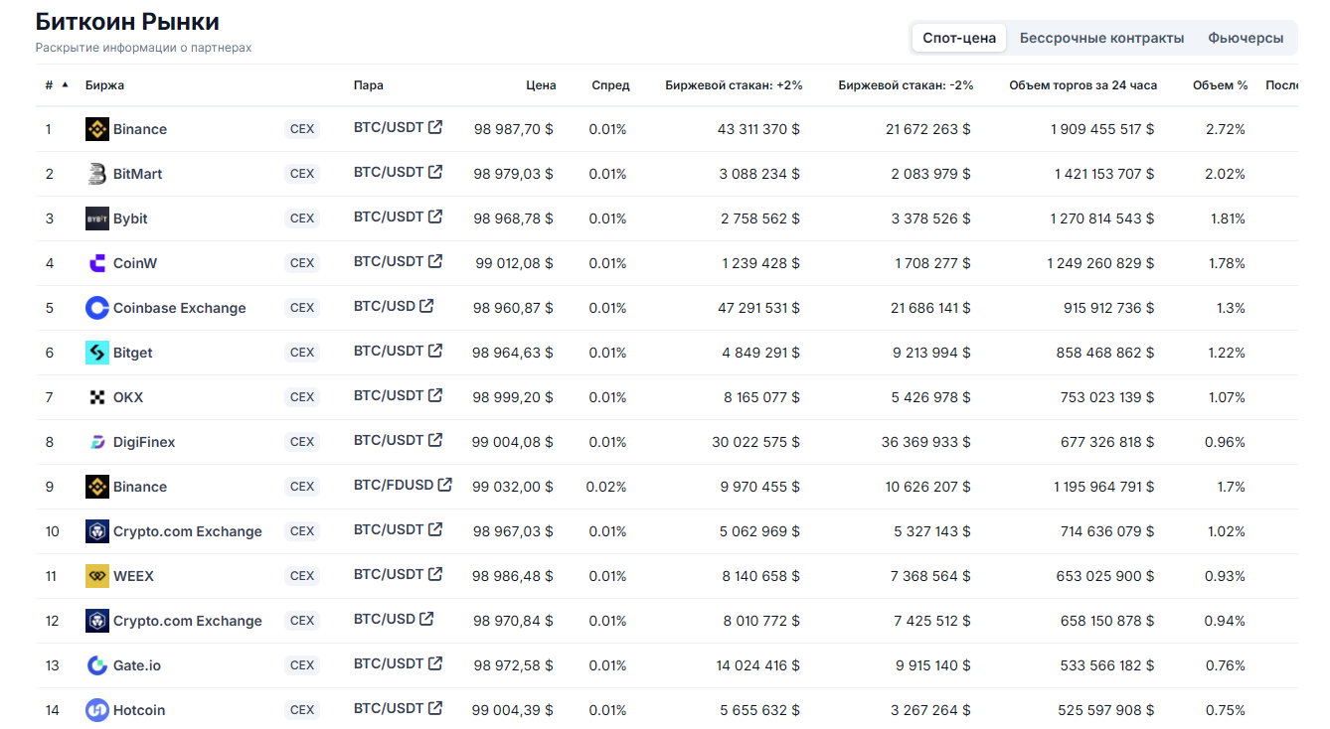Switch to the Фьючерсы tab
1330x729 pixels.
click(x=1246, y=38)
